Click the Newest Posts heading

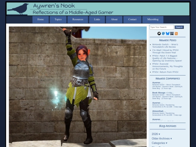tap(168, 40)
